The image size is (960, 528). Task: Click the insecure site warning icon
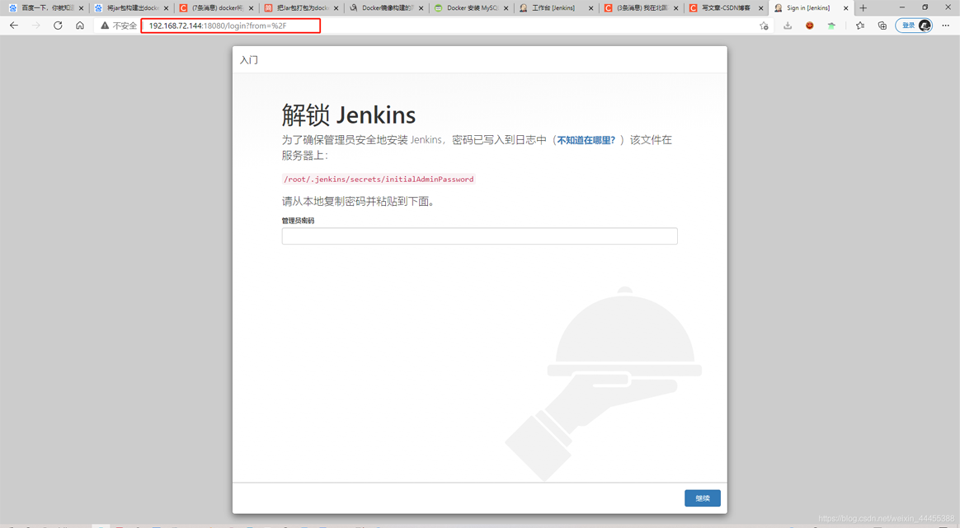pyautogui.click(x=105, y=26)
